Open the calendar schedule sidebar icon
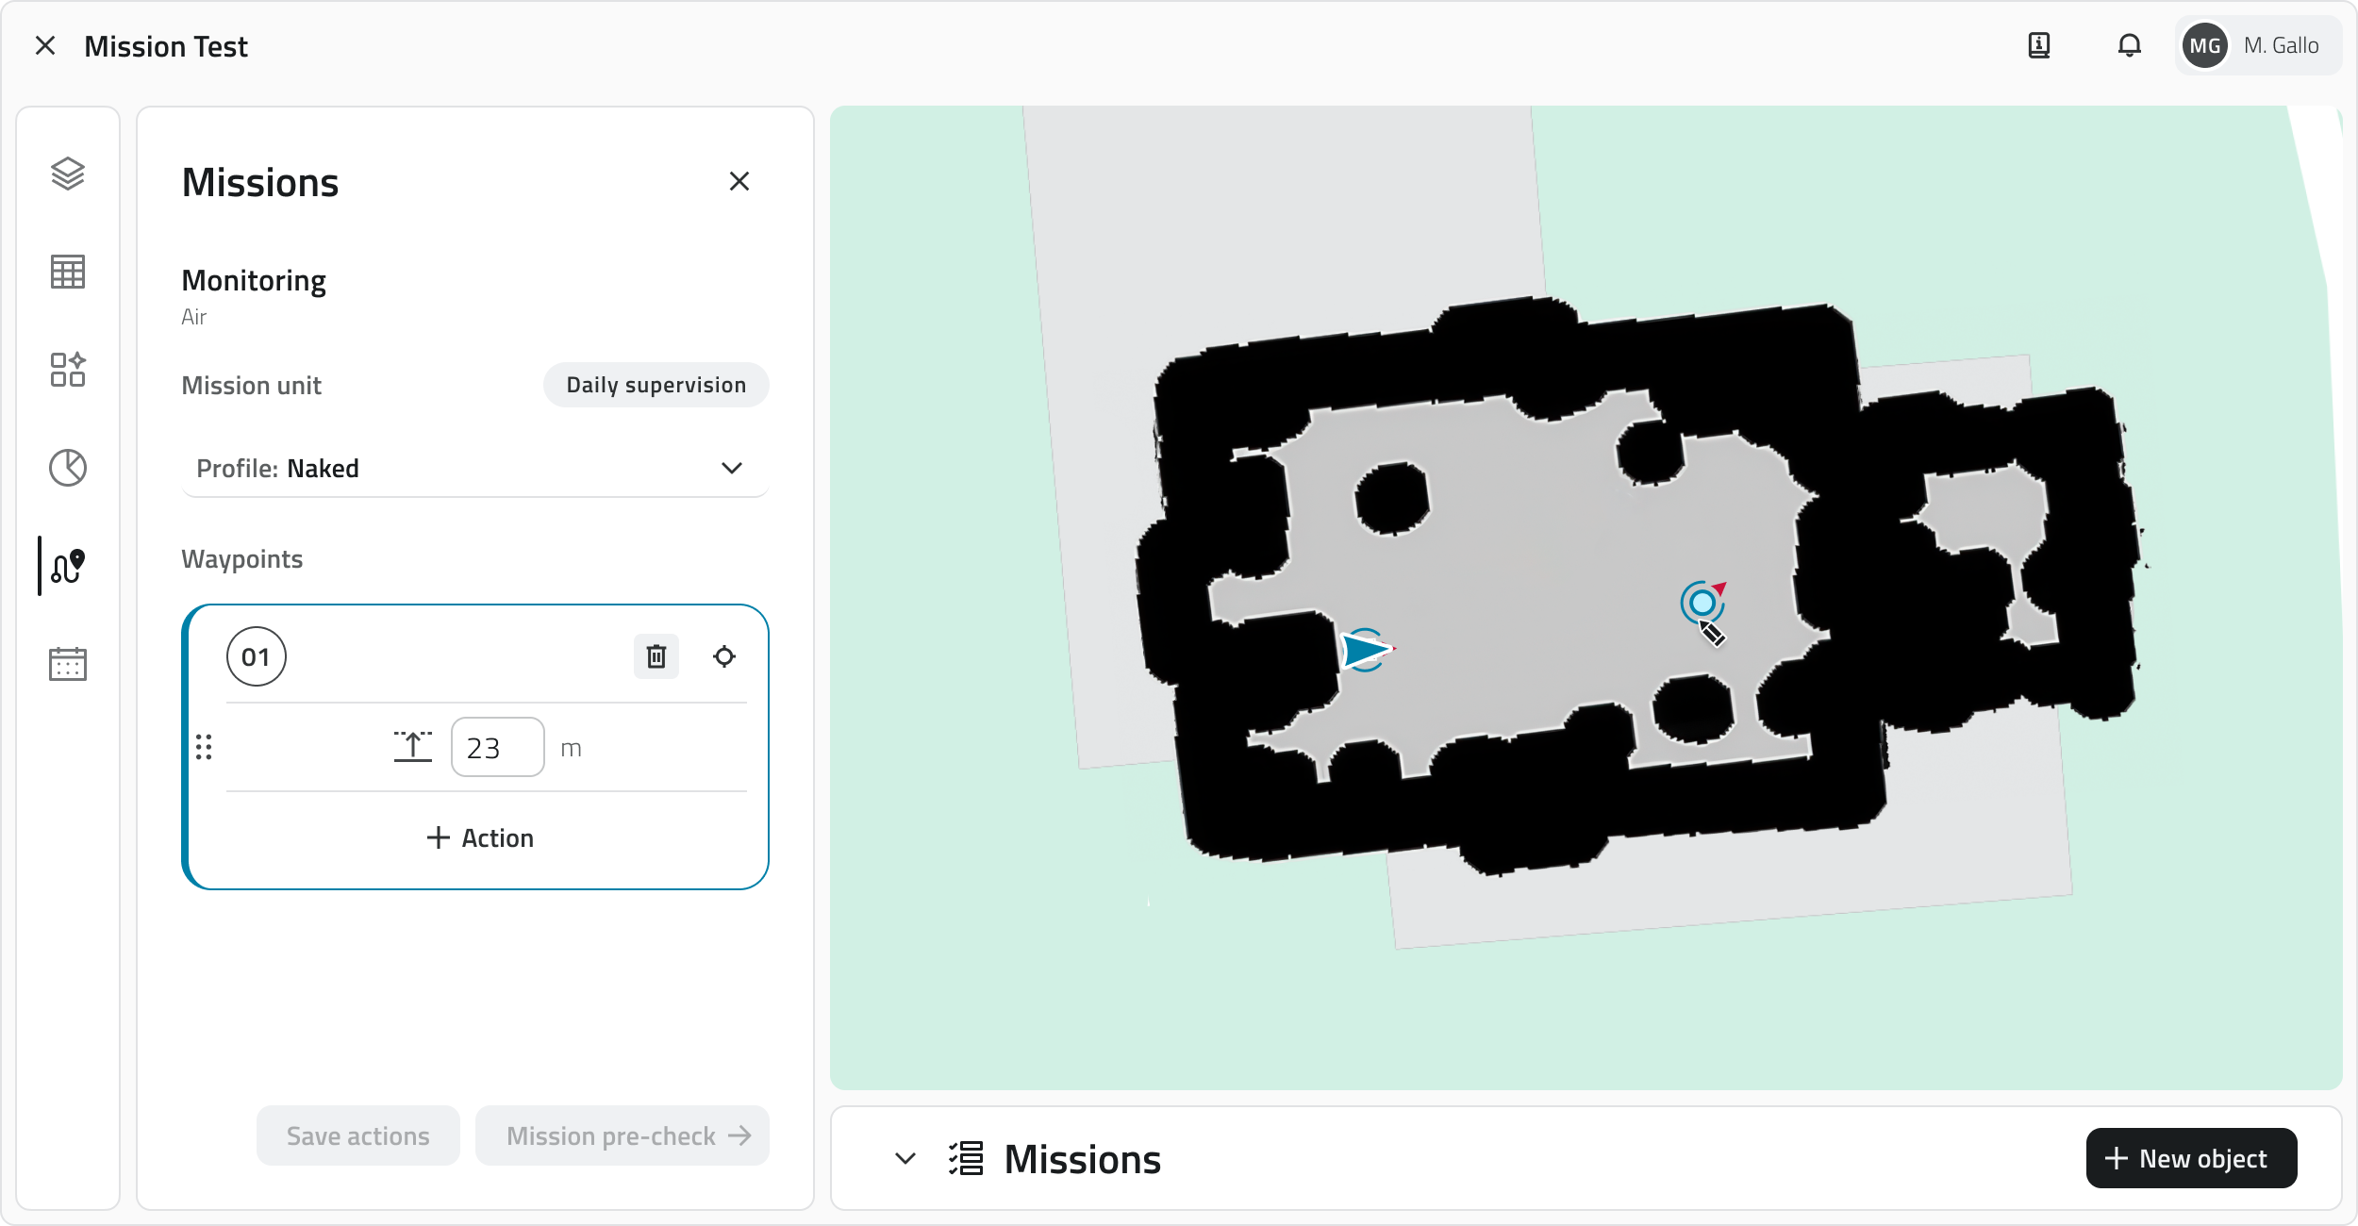This screenshot has height=1226, width=2358. 68,664
